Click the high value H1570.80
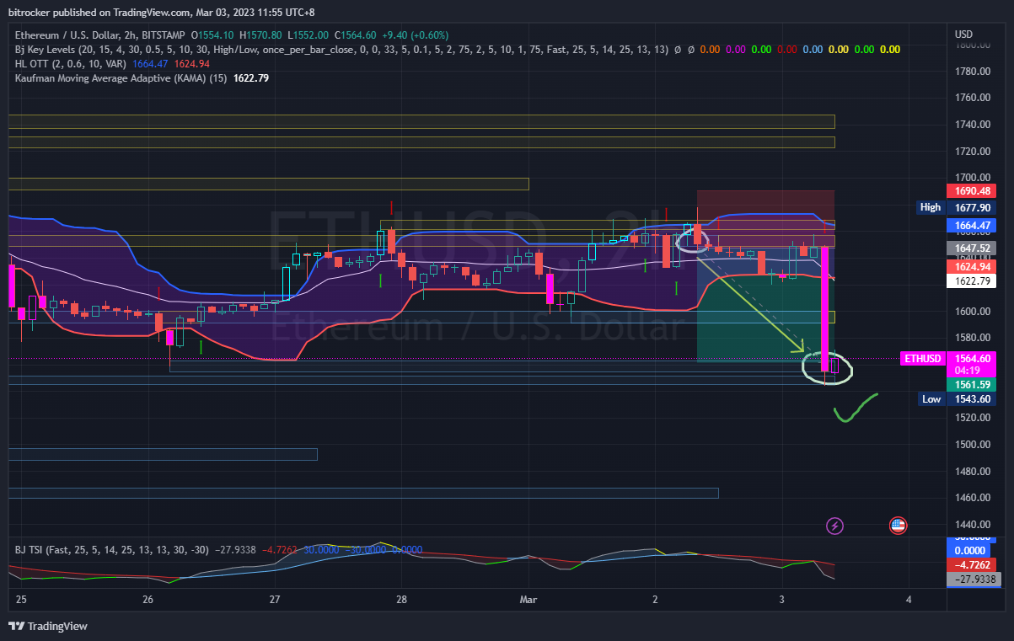 (260, 35)
